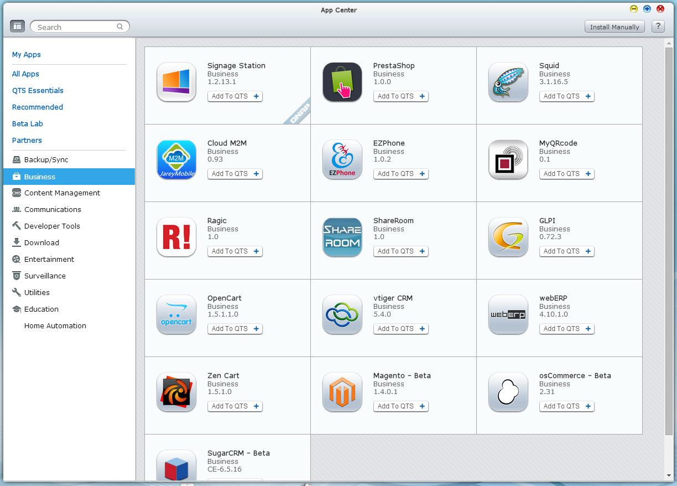Viewport: 677px width, 486px height.
Task: Select the Home Automation category
Action: tap(55, 325)
